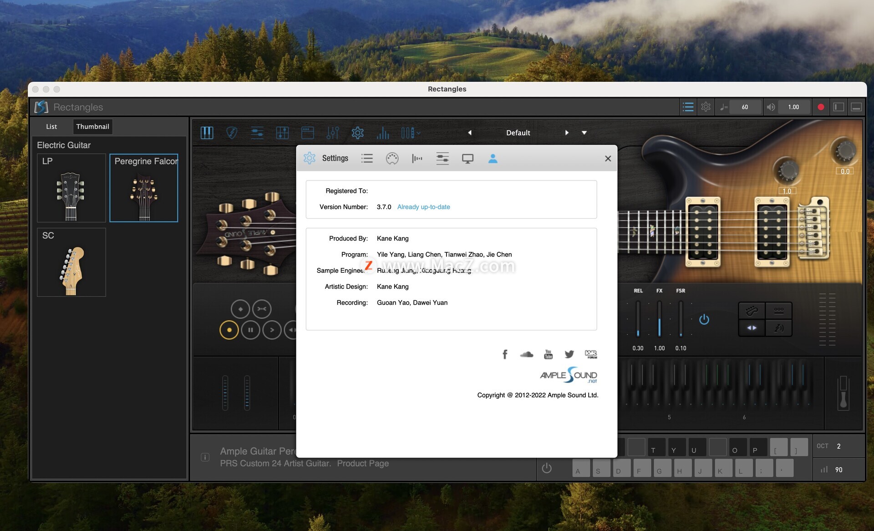Click the Already up-to-date link
The height and width of the screenshot is (531, 874).
click(x=423, y=207)
